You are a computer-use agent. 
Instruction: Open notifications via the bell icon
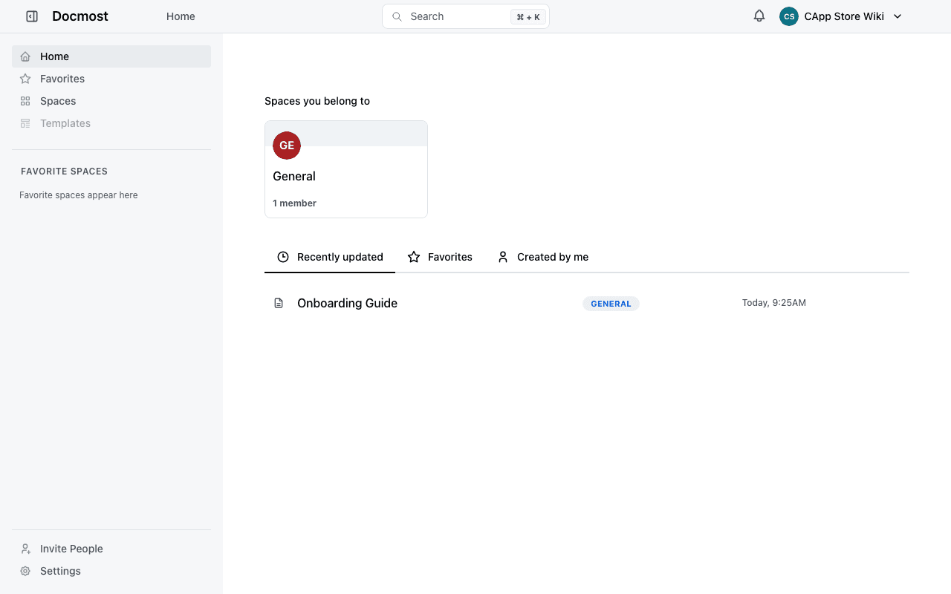[759, 16]
